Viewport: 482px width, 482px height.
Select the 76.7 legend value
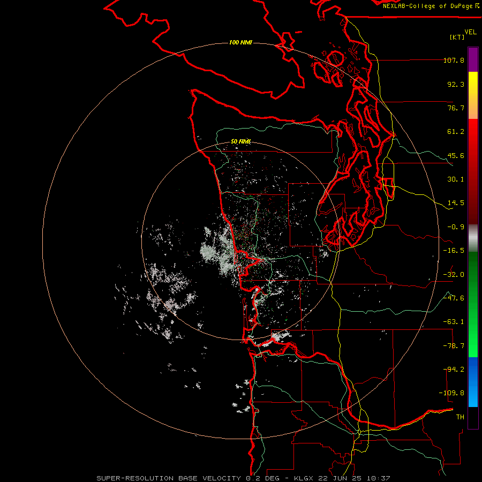pos(456,108)
